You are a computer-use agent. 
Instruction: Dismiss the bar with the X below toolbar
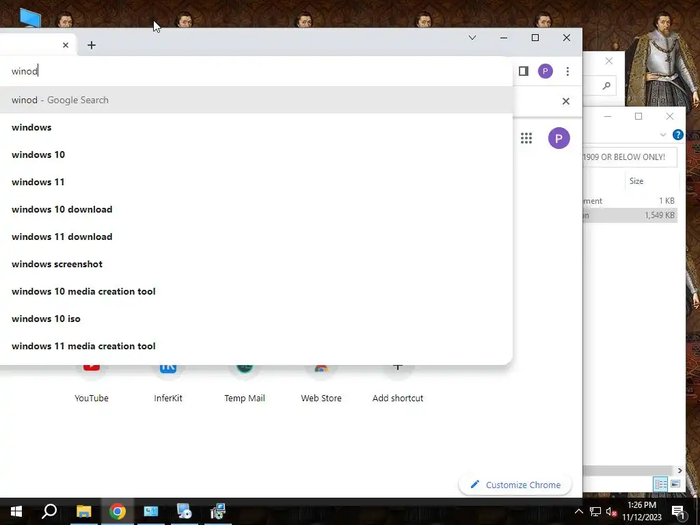[x=565, y=101]
